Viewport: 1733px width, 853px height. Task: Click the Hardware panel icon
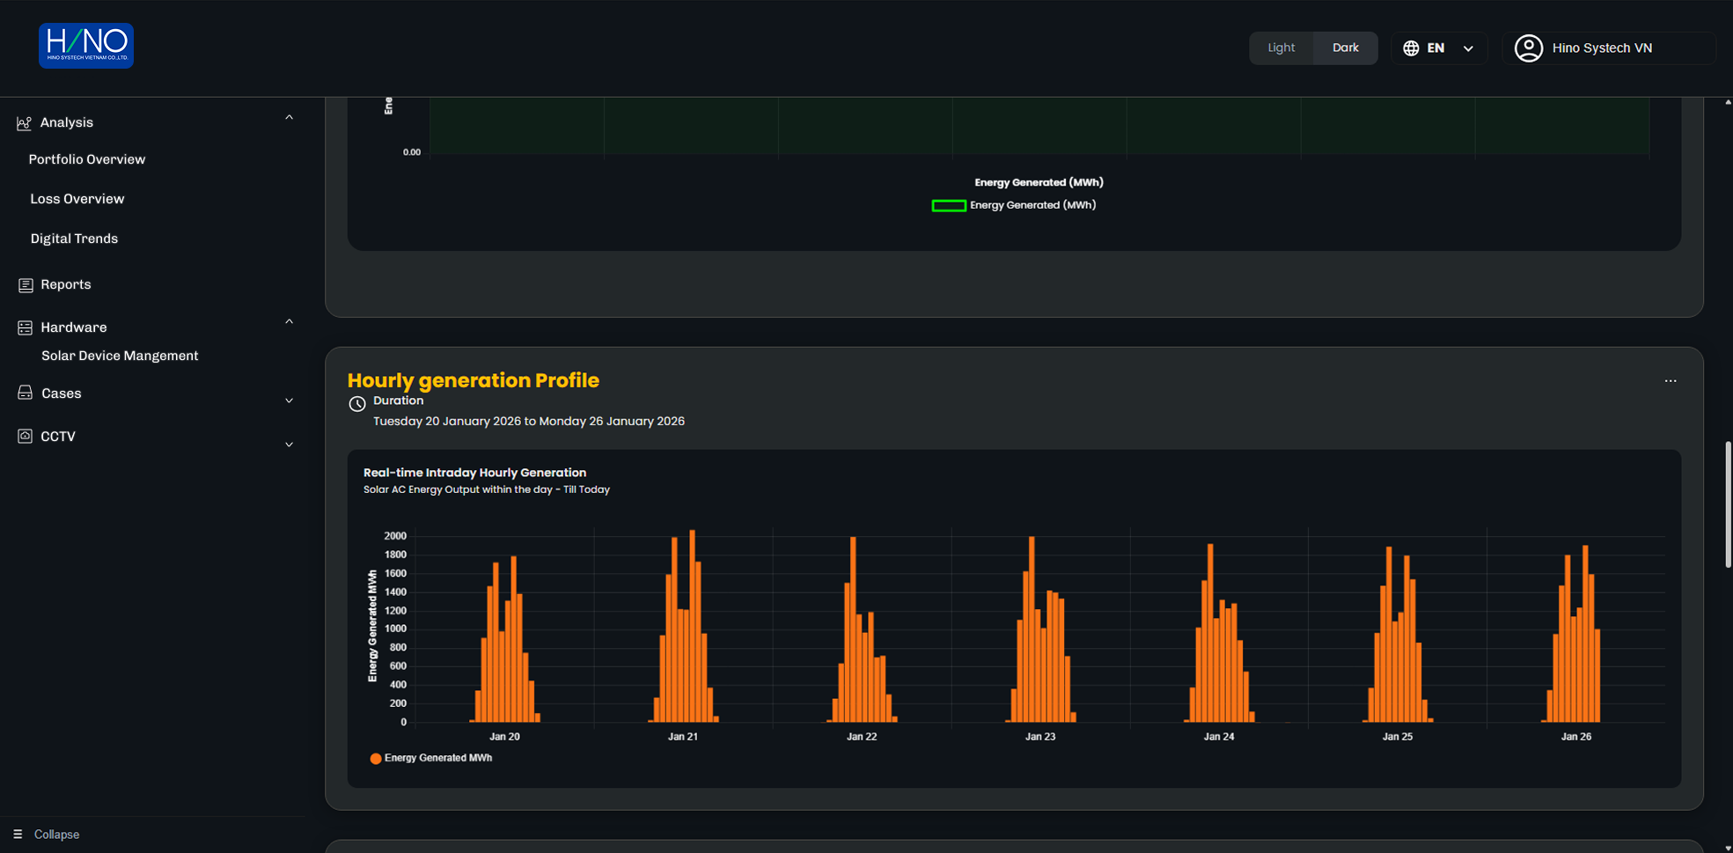coord(26,327)
